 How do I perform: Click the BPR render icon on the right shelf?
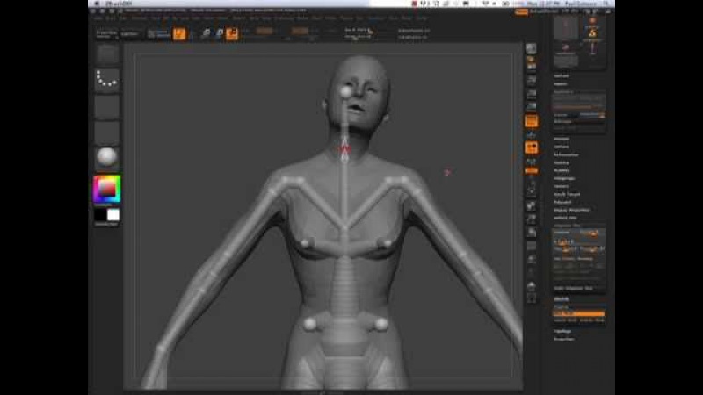[532, 48]
